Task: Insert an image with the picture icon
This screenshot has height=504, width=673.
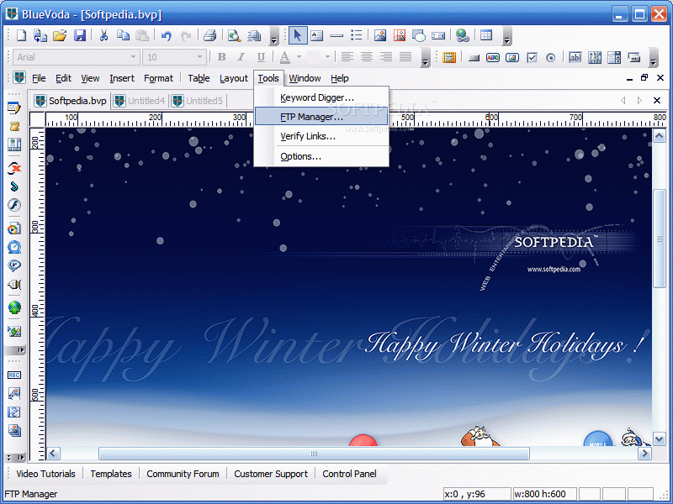Action: (380, 35)
